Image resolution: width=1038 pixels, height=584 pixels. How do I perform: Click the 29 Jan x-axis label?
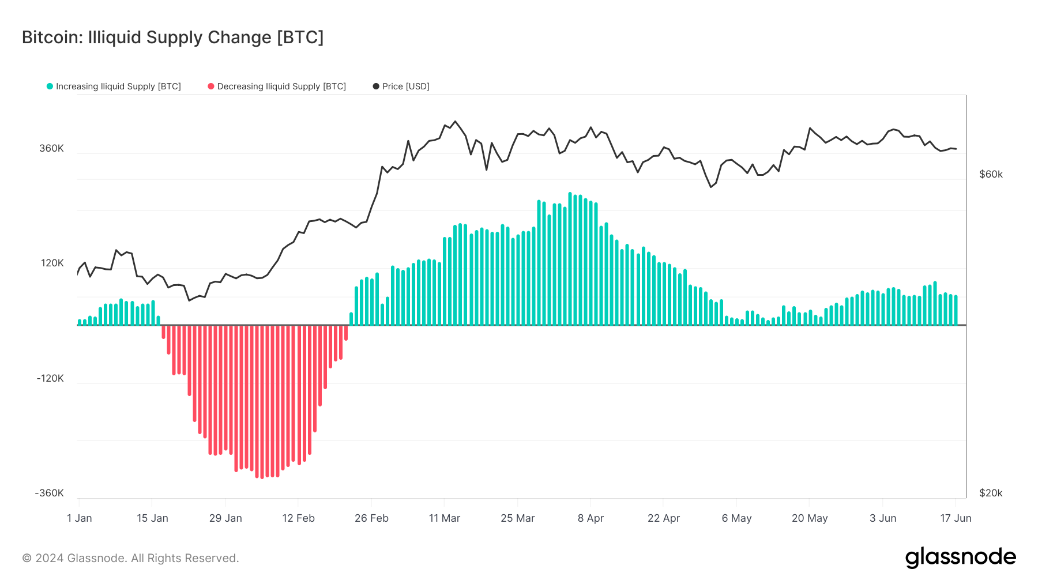coord(225,518)
